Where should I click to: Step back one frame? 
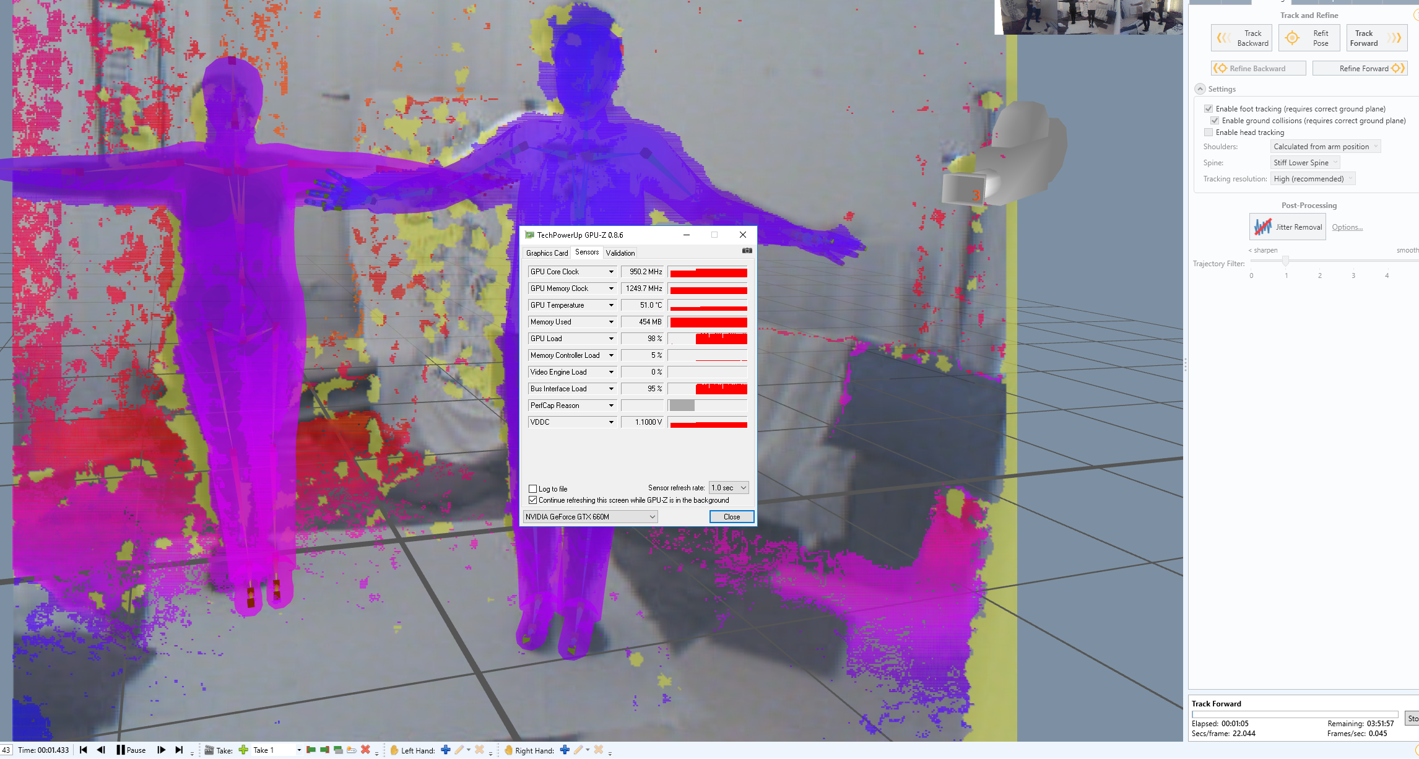[x=102, y=750]
